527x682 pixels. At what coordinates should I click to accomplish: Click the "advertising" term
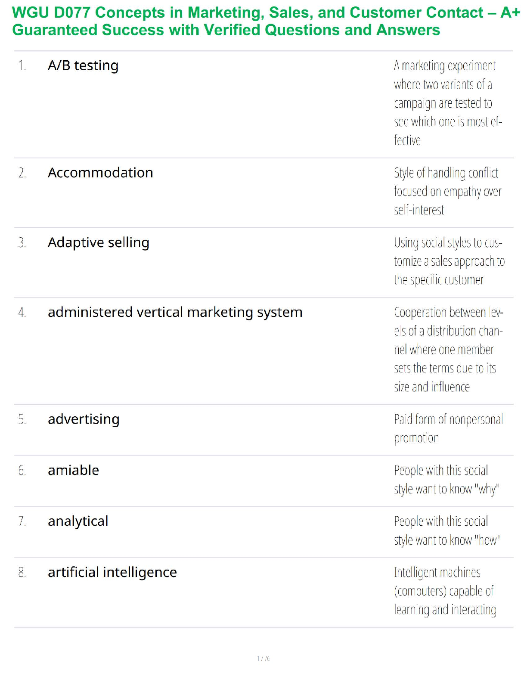tap(84, 419)
